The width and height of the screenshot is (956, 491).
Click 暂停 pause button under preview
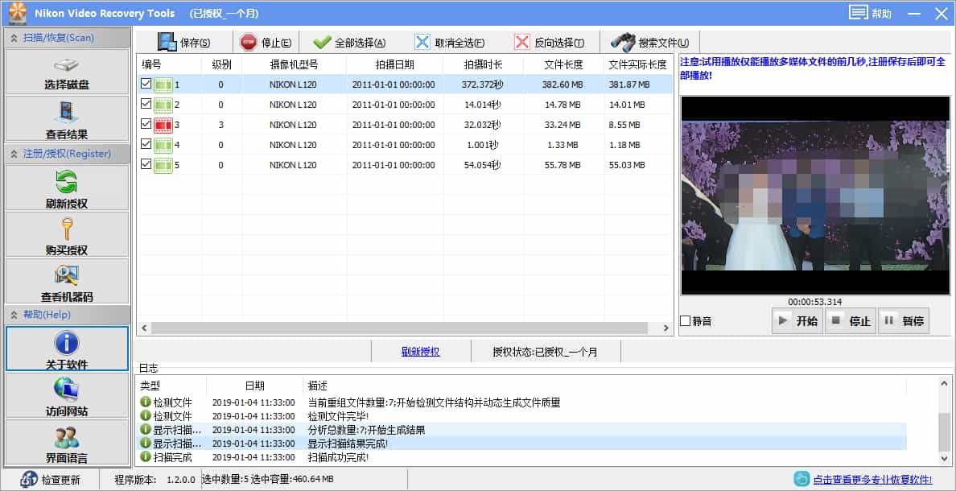(904, 321)
